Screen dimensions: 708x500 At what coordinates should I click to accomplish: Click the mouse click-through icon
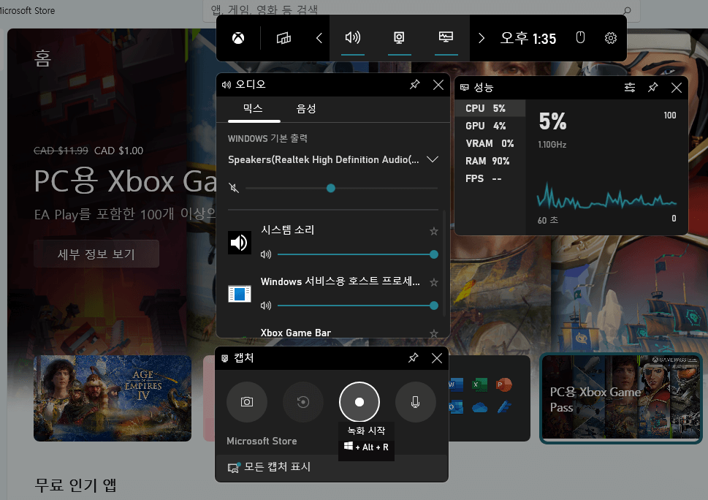[x=580, y=38]
